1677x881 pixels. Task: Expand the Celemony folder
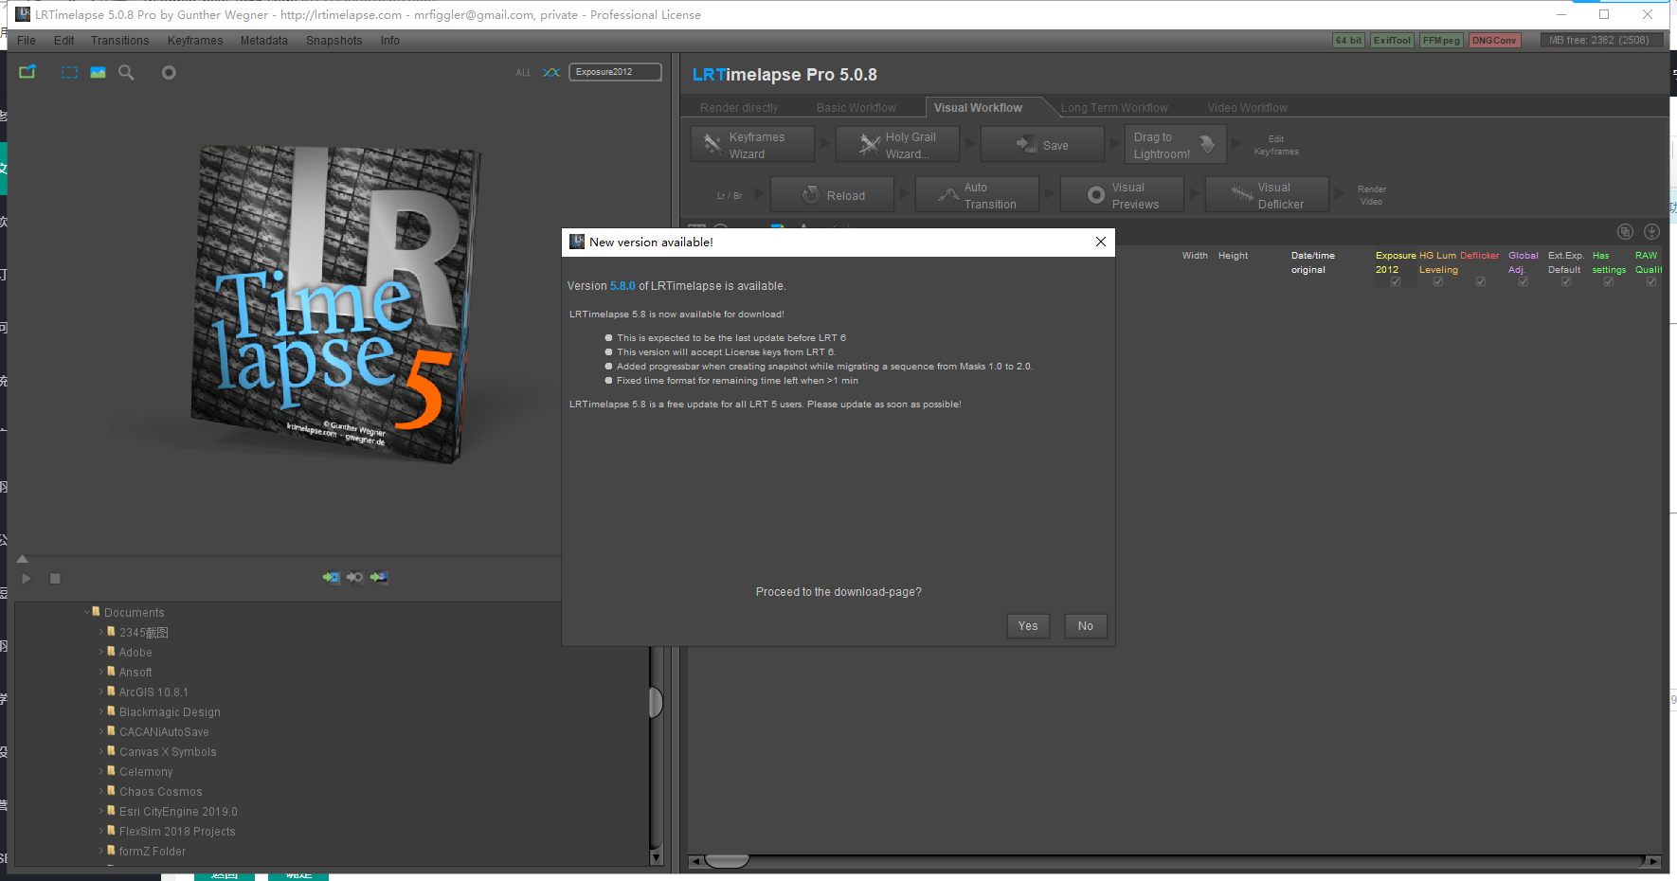(x=101, y=771)
